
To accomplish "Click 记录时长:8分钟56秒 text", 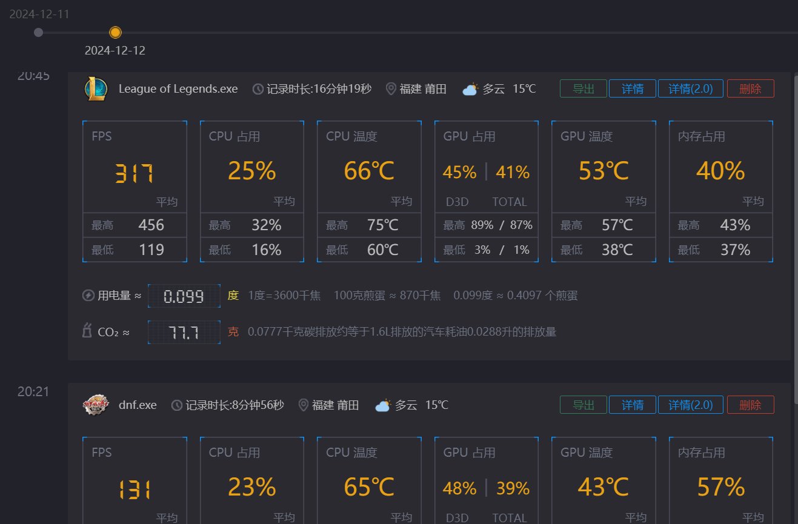I will pyautogui.click(x=234, y=405).
